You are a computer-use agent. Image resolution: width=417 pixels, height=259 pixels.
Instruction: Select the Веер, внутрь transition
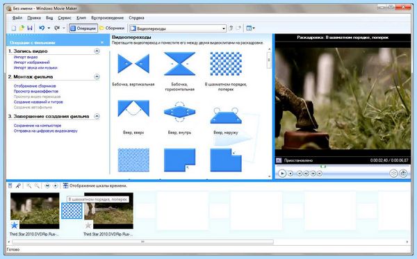[x=179, y=112]
